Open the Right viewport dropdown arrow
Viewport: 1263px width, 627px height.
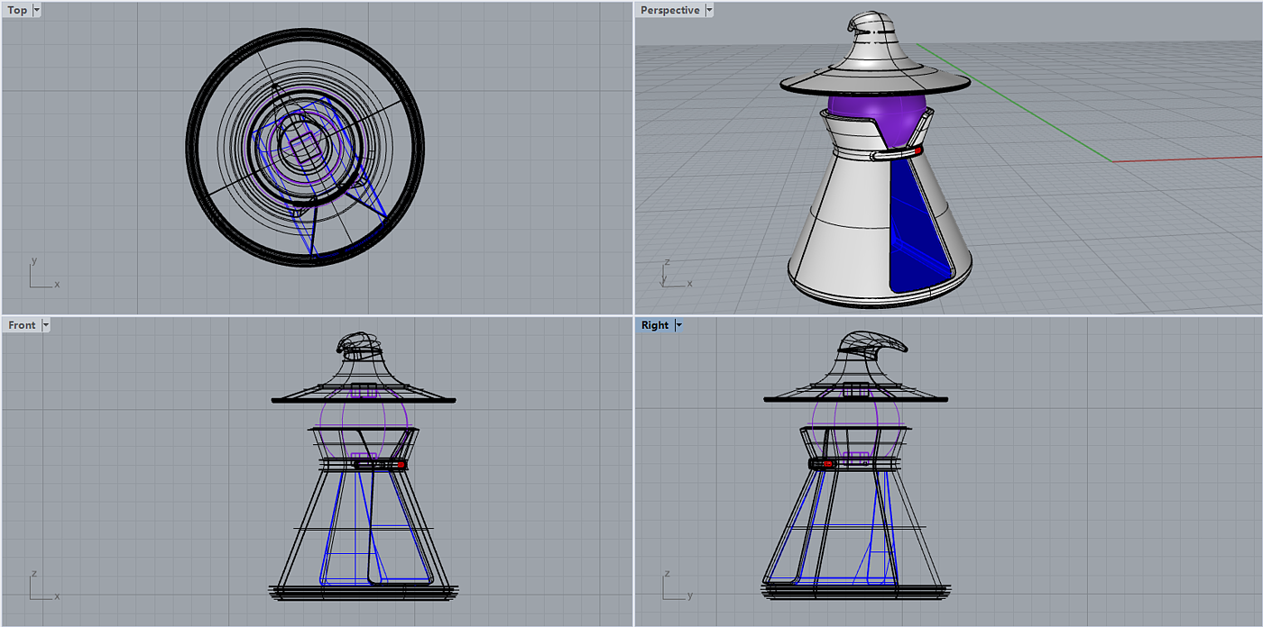pyautogui.click(x=678, y=325)
